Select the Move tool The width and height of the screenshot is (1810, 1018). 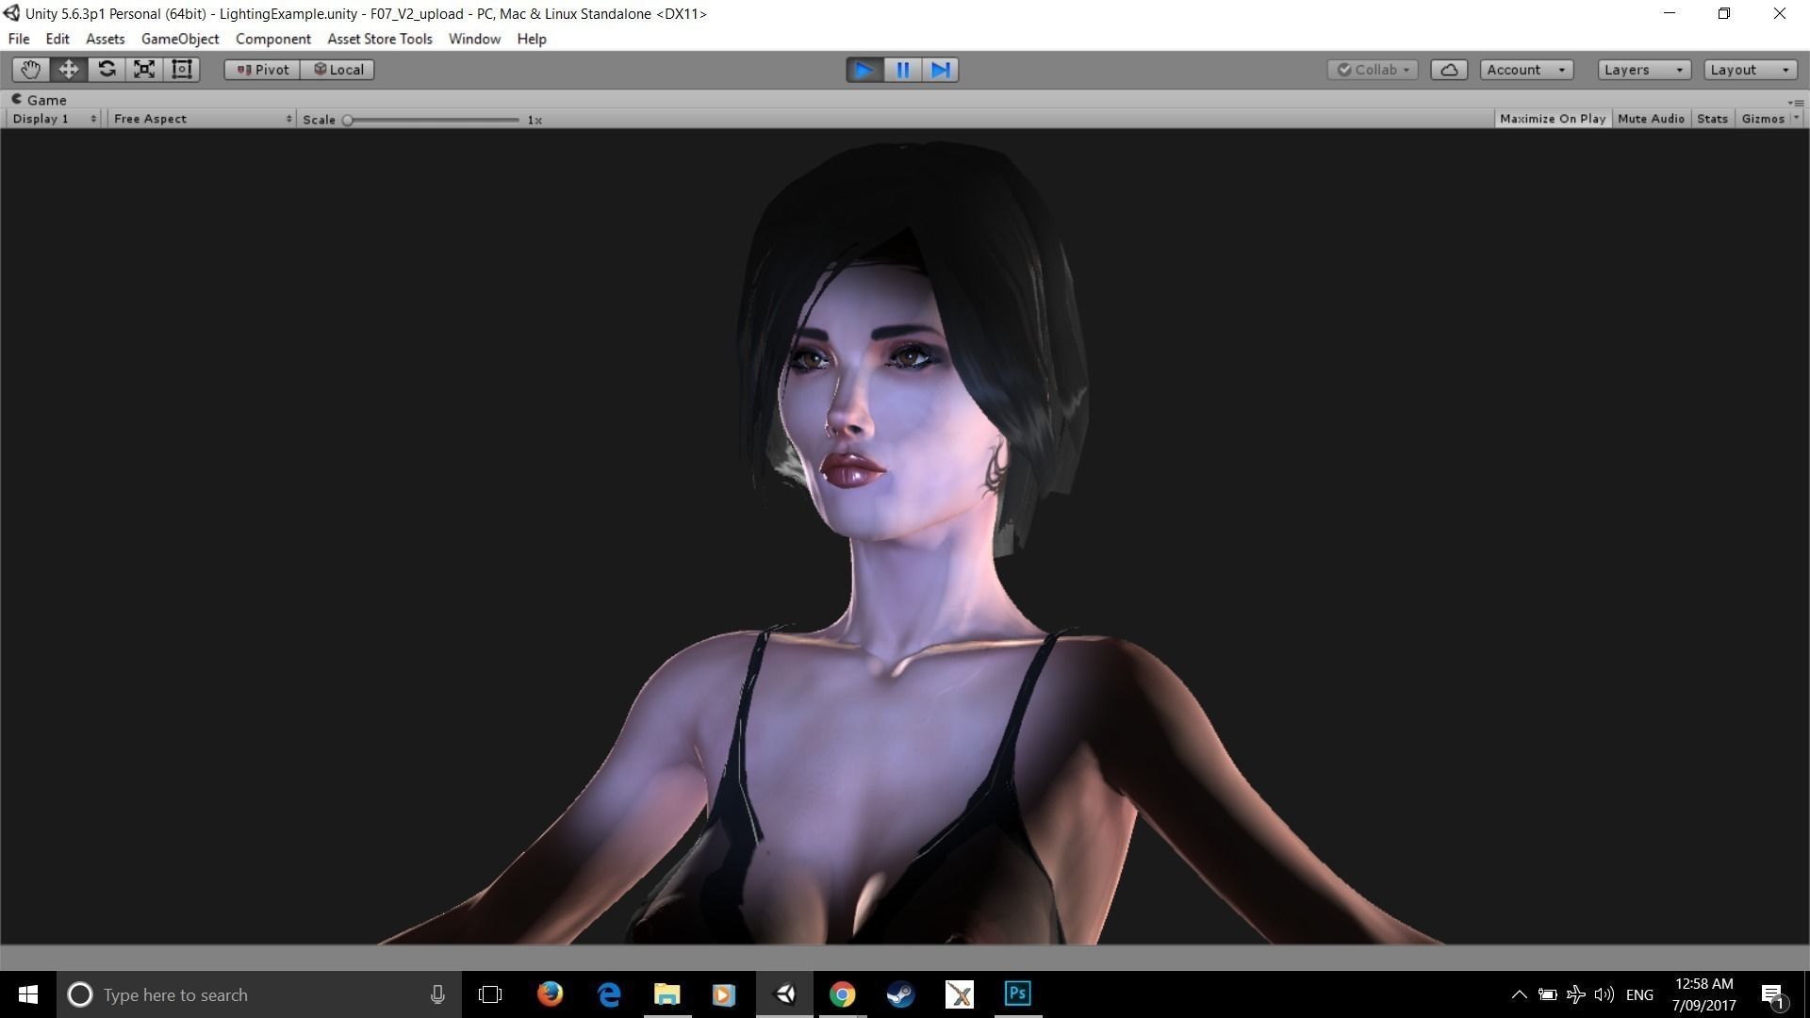[x=68, y=70]
